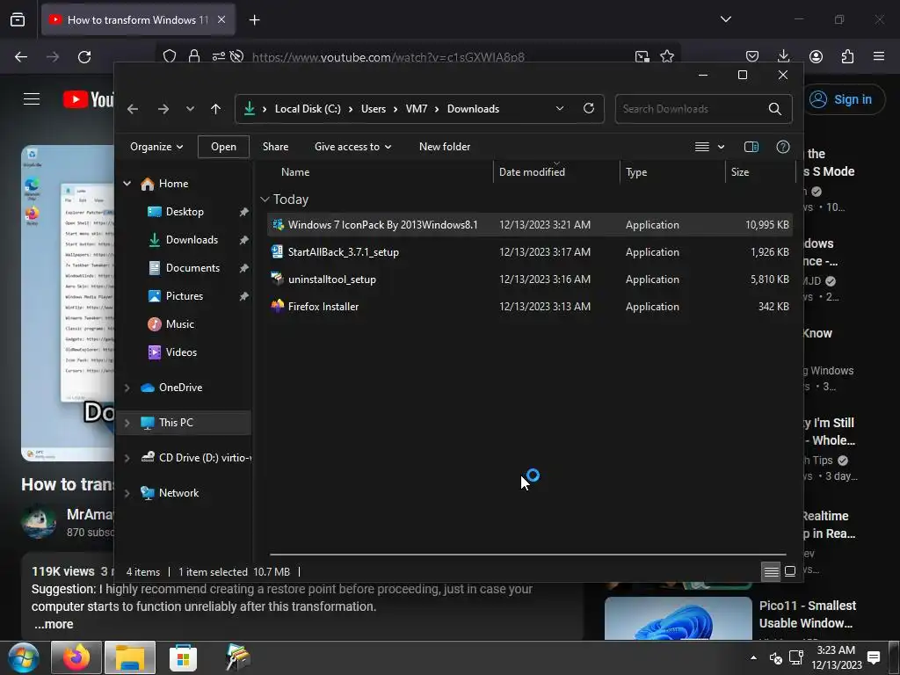
Task: Open the Windows Start button
Action: 24,657
